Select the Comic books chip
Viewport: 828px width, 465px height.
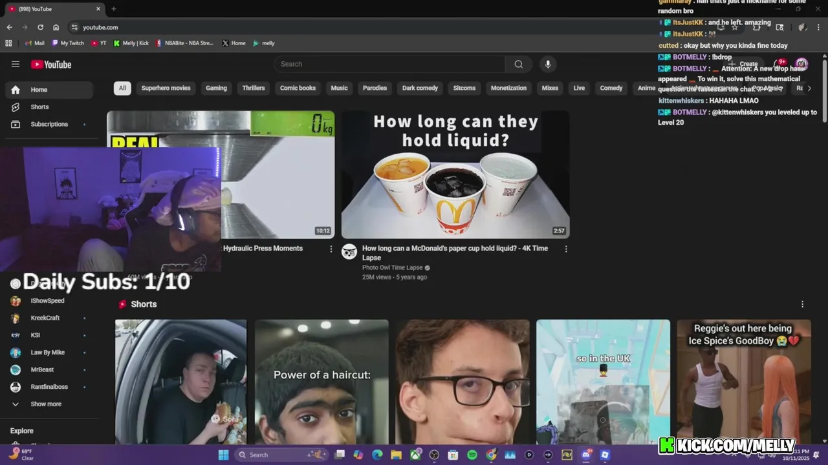tap(298, 88)
